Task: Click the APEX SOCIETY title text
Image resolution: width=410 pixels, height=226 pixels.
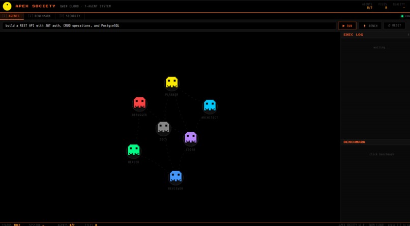Action: [x=35, y=6]
